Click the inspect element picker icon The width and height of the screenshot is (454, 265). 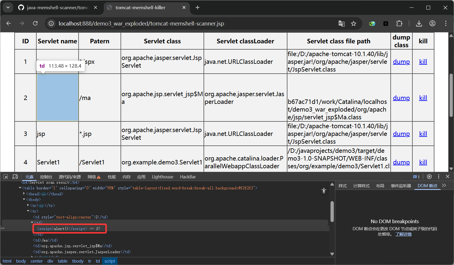coord(6,177)
